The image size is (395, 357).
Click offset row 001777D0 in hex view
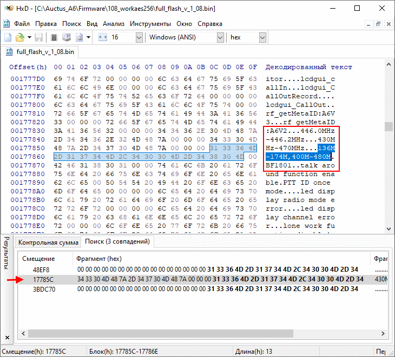point(28,79)
